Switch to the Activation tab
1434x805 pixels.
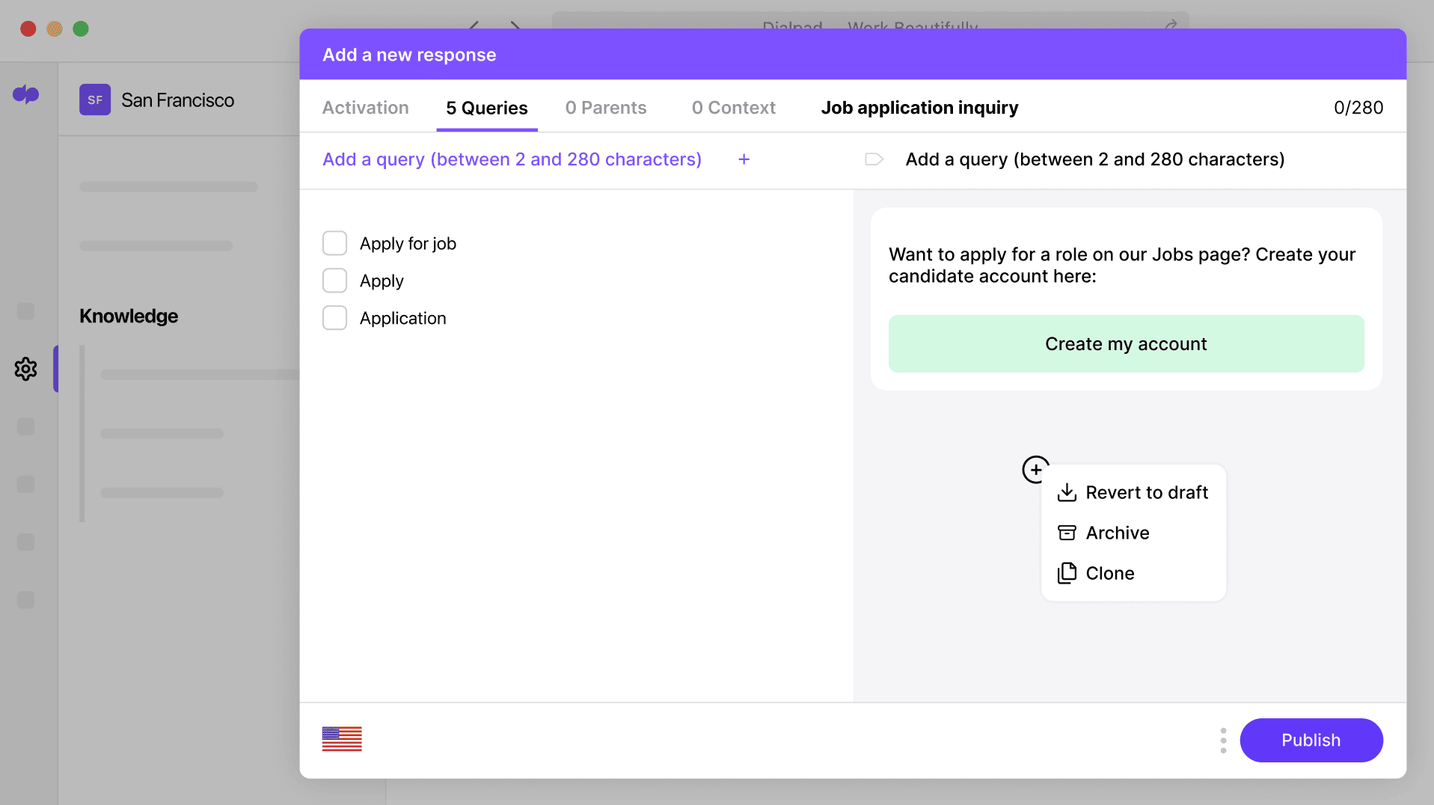point(365,108)
